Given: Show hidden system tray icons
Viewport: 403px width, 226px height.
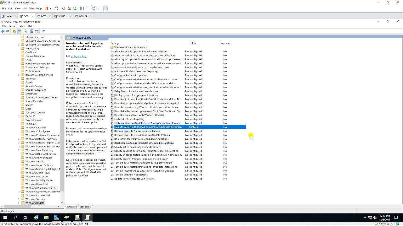Looking at the screenshot, I should (365, 218).
